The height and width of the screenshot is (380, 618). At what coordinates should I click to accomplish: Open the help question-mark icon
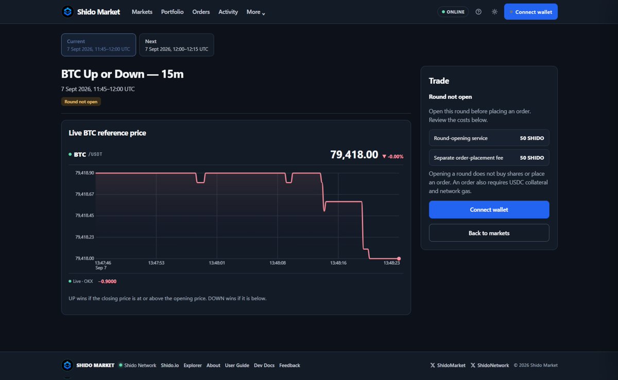[478, 12]
